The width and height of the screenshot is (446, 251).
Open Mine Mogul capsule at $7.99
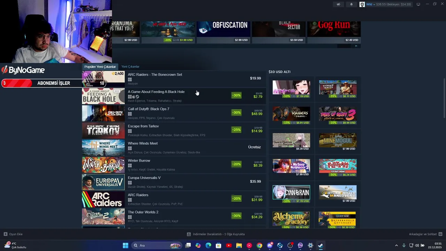click(x=338, y=142)
